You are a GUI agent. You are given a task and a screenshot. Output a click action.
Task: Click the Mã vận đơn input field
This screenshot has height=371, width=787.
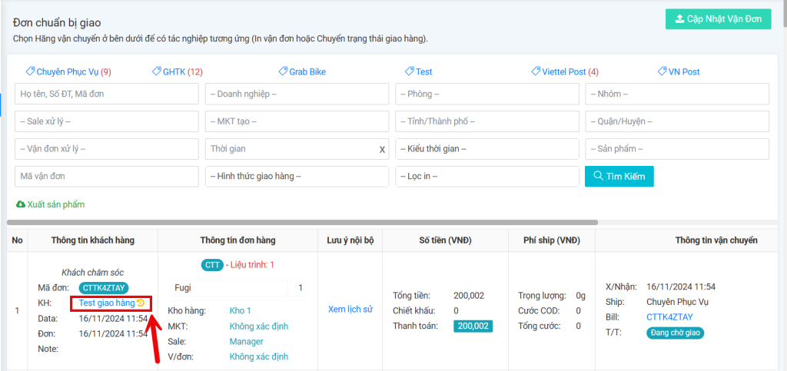point(107,177)
